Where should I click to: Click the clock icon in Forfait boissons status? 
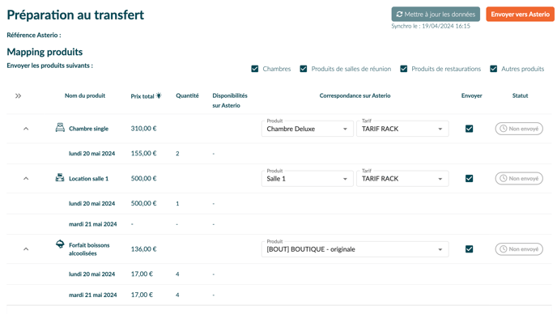[x=503, y=249]
